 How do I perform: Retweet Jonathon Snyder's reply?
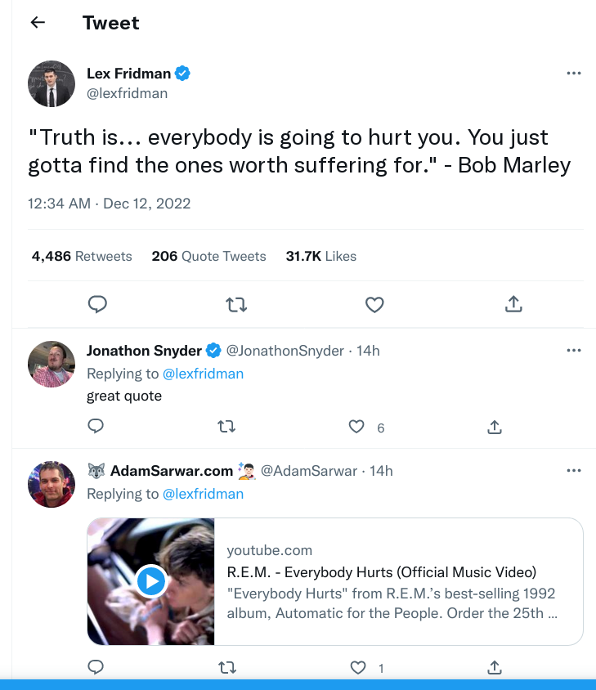pos(226,427)
